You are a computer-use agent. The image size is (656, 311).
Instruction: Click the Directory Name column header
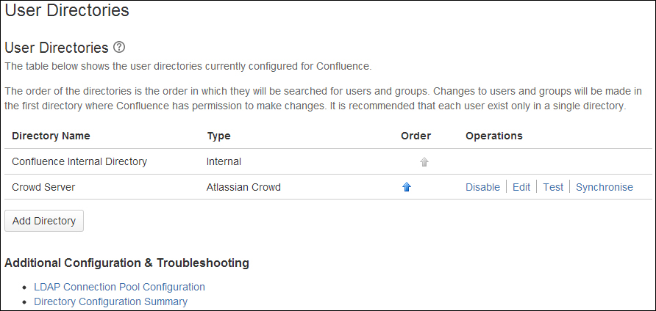(x=51, y=136)
